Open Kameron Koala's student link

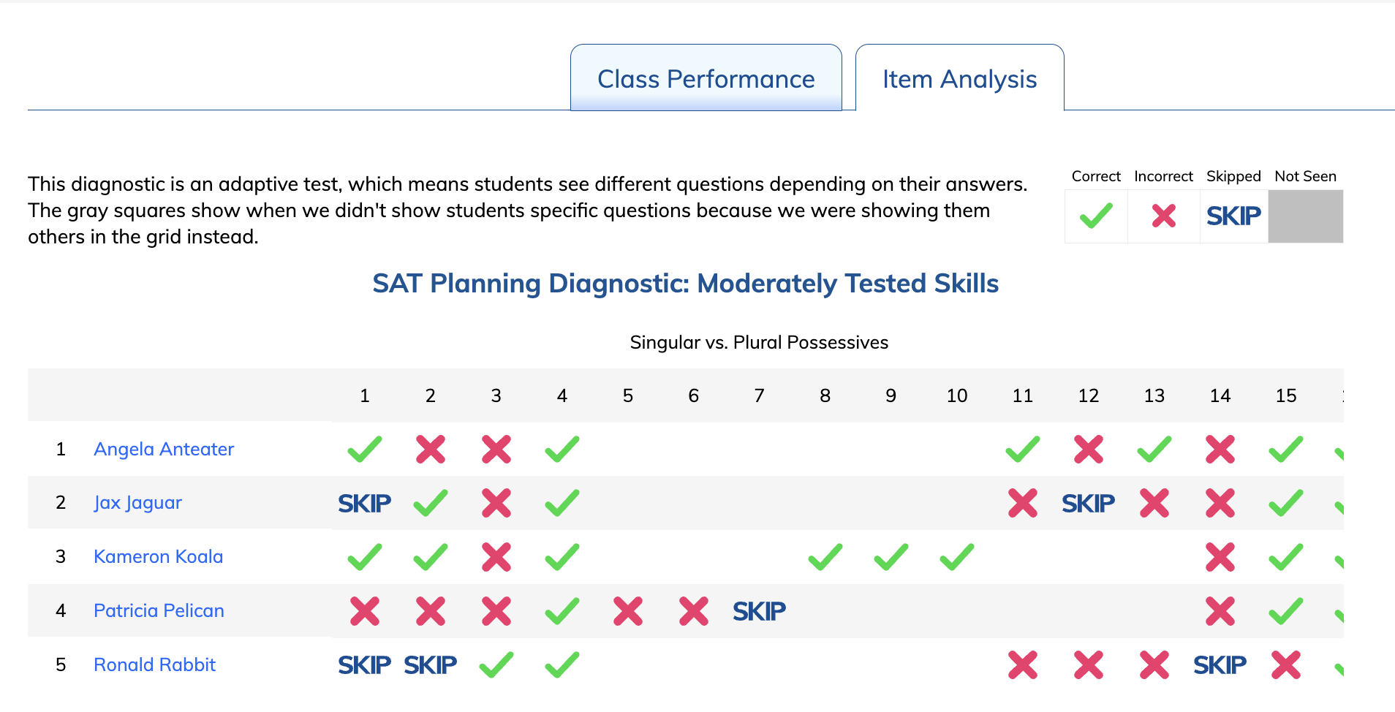158,556
